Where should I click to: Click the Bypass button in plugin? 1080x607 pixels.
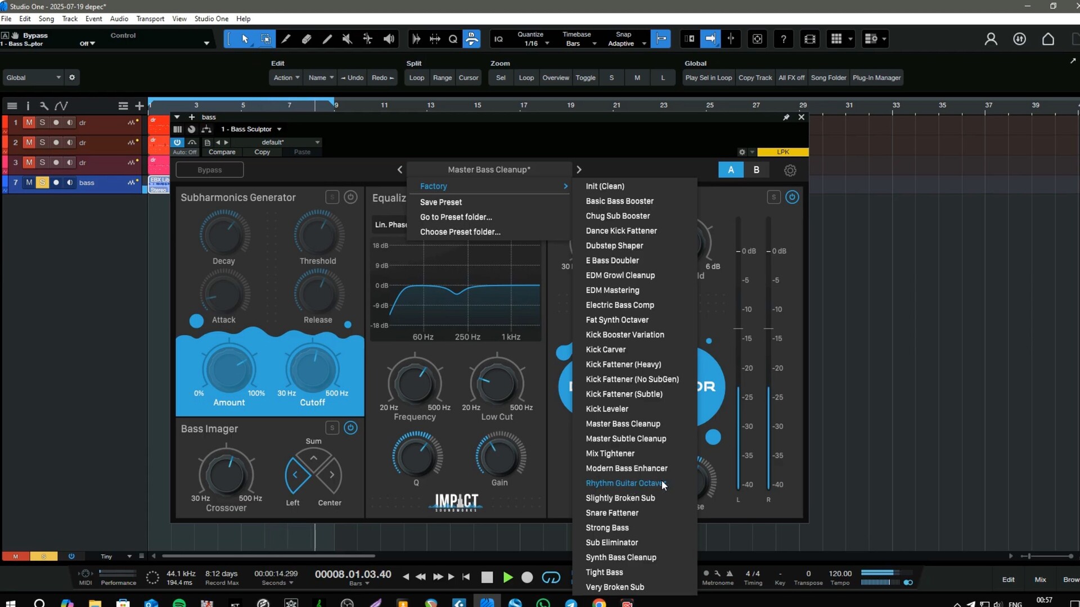(x=209, y=170)
